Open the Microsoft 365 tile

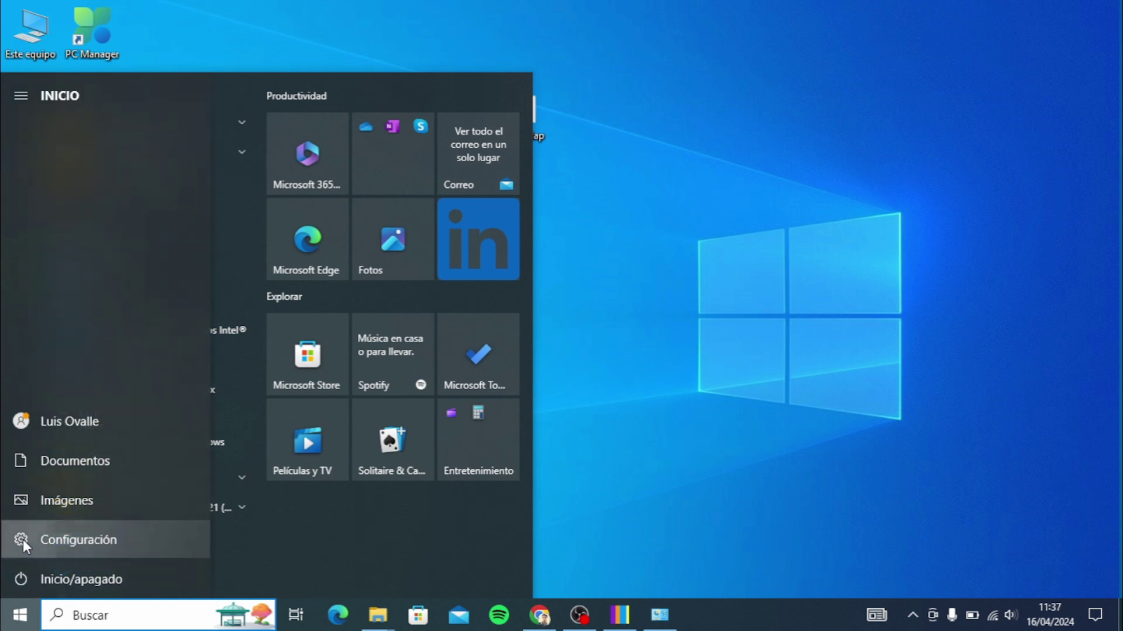pyautogui.click(x=307, y=154)
